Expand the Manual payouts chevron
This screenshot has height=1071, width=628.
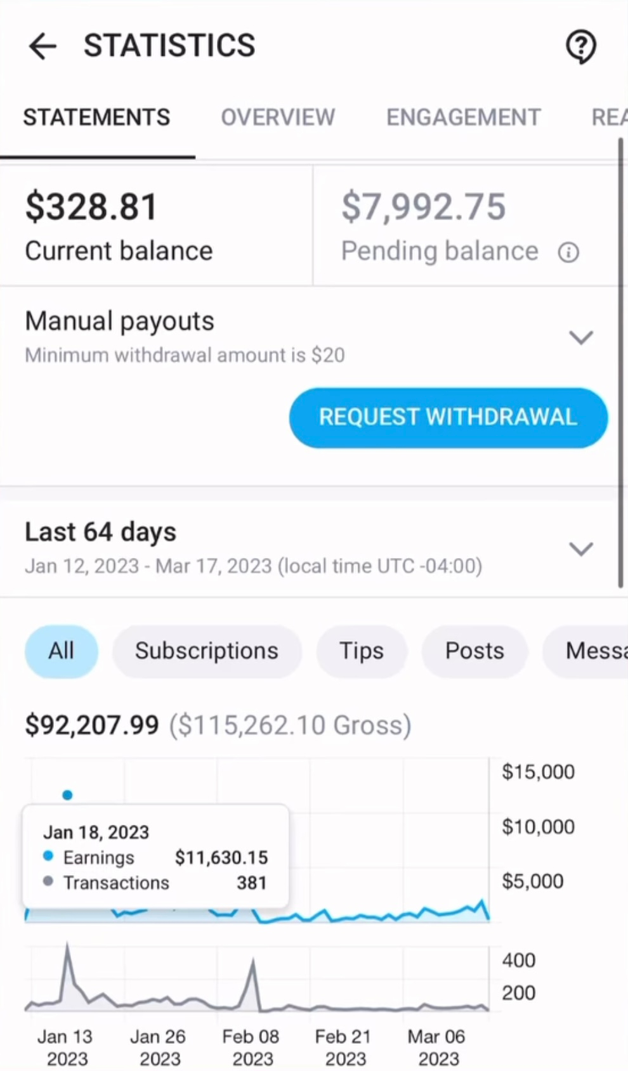point(581,337)
